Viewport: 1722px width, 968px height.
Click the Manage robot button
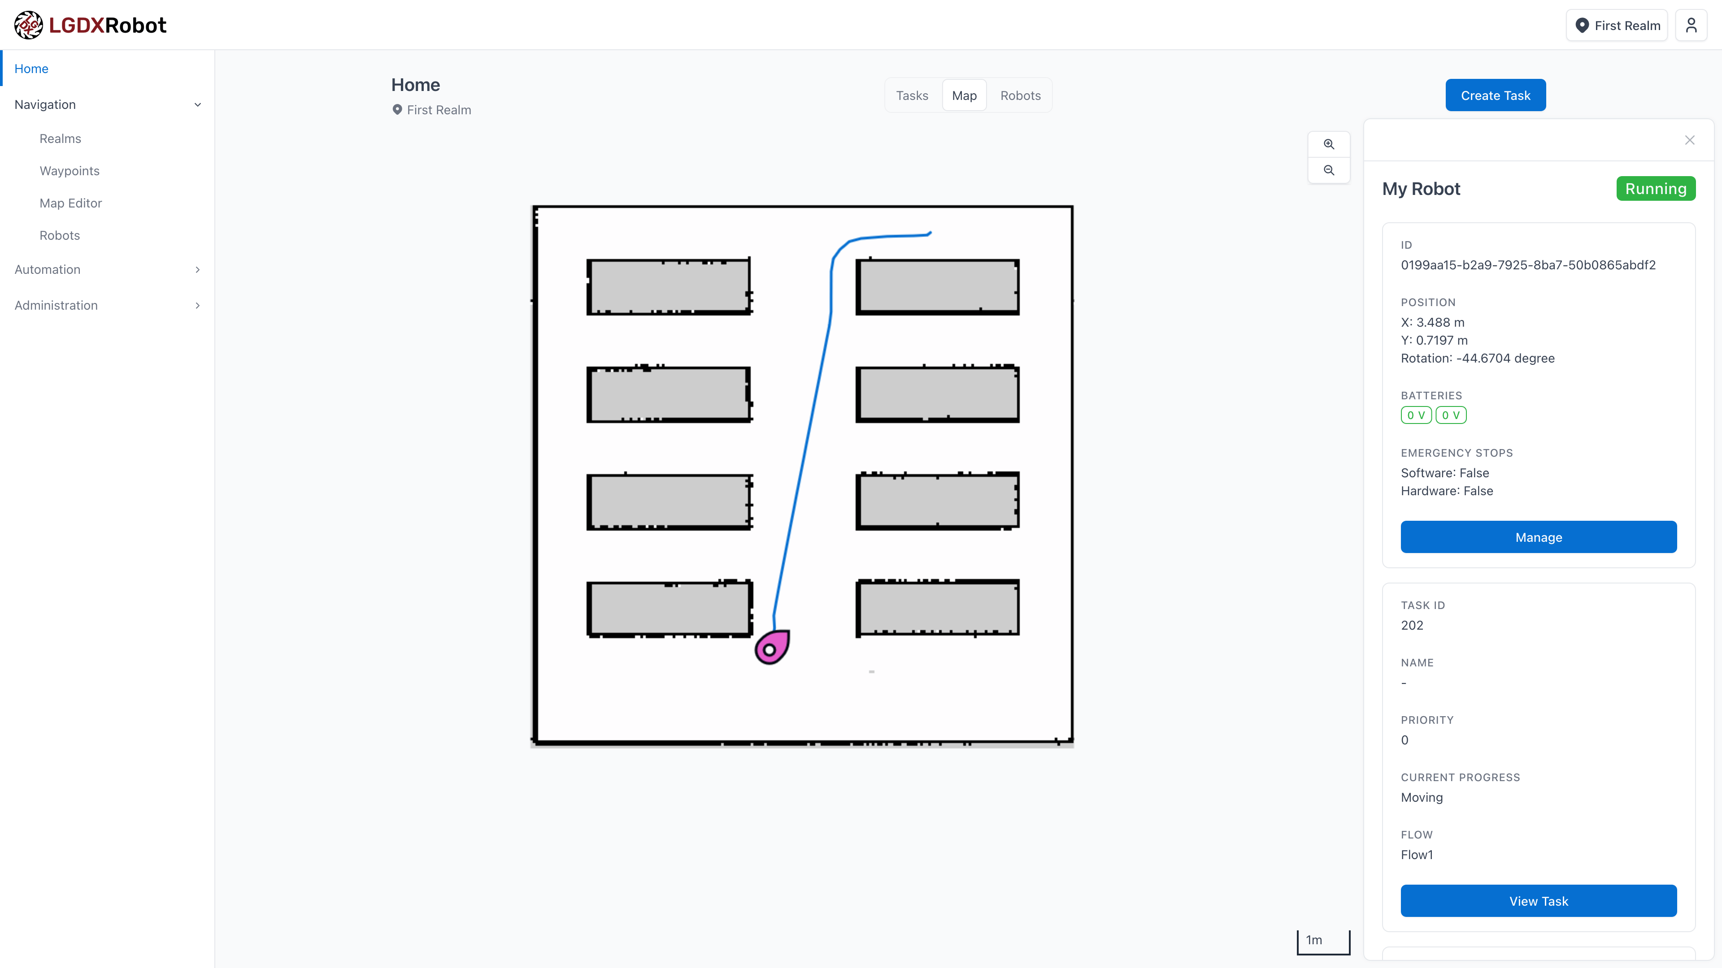coord(1538,537)
